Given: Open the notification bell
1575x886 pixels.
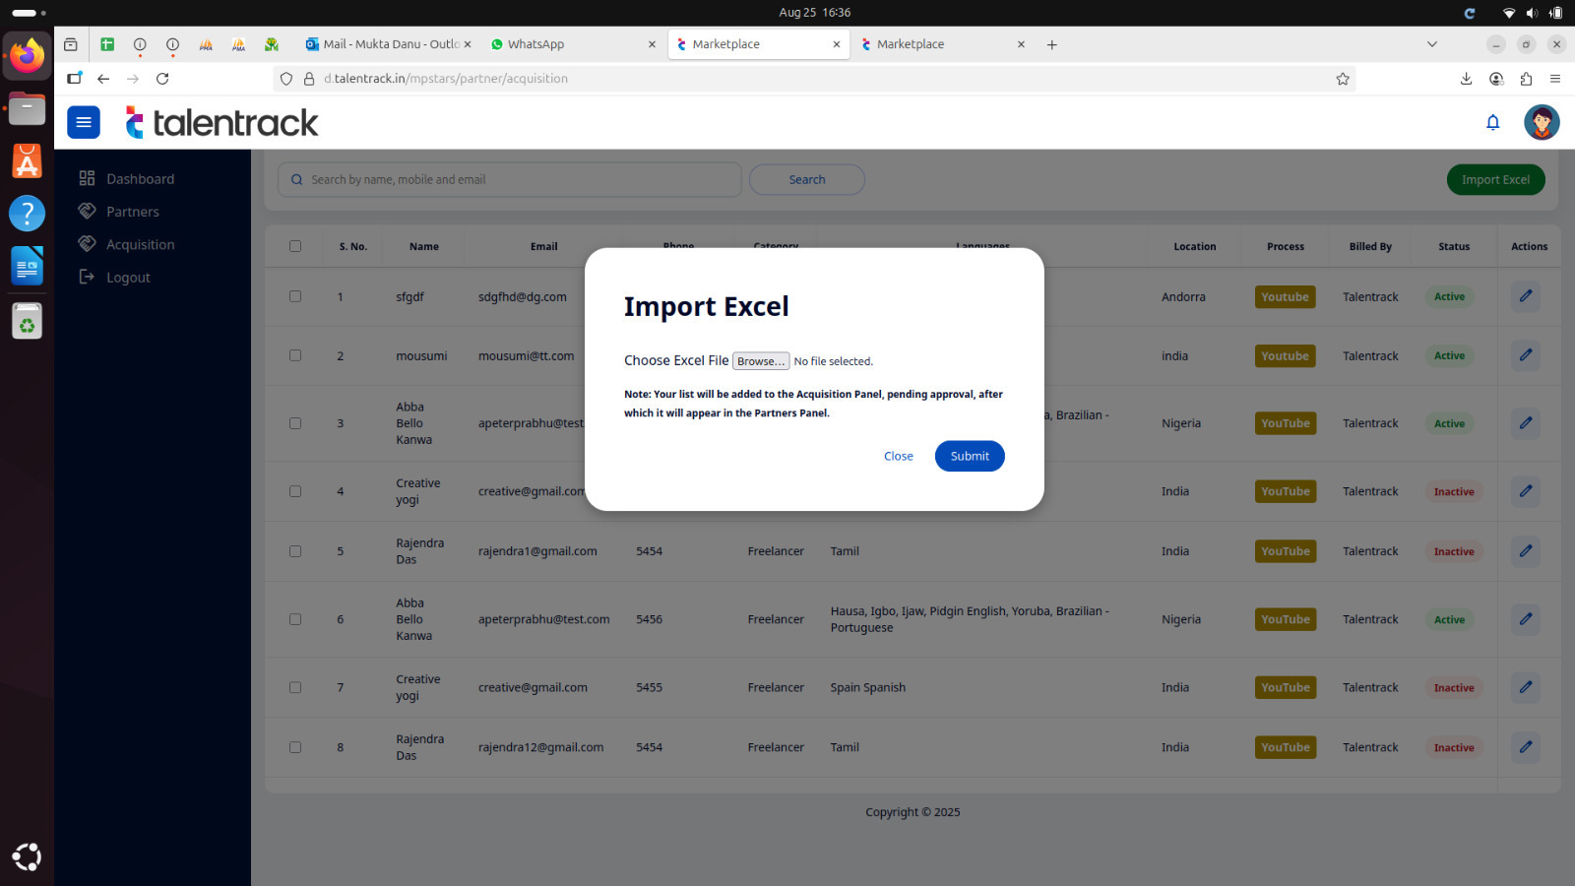Looking at the screenshot, I should pos(1492,122).
